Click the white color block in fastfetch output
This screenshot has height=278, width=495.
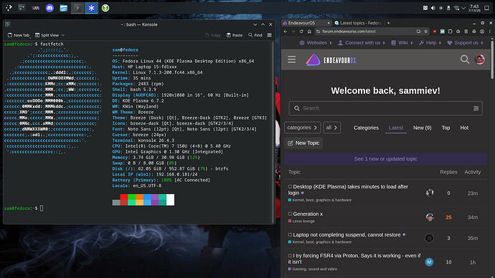pos(171,200)
